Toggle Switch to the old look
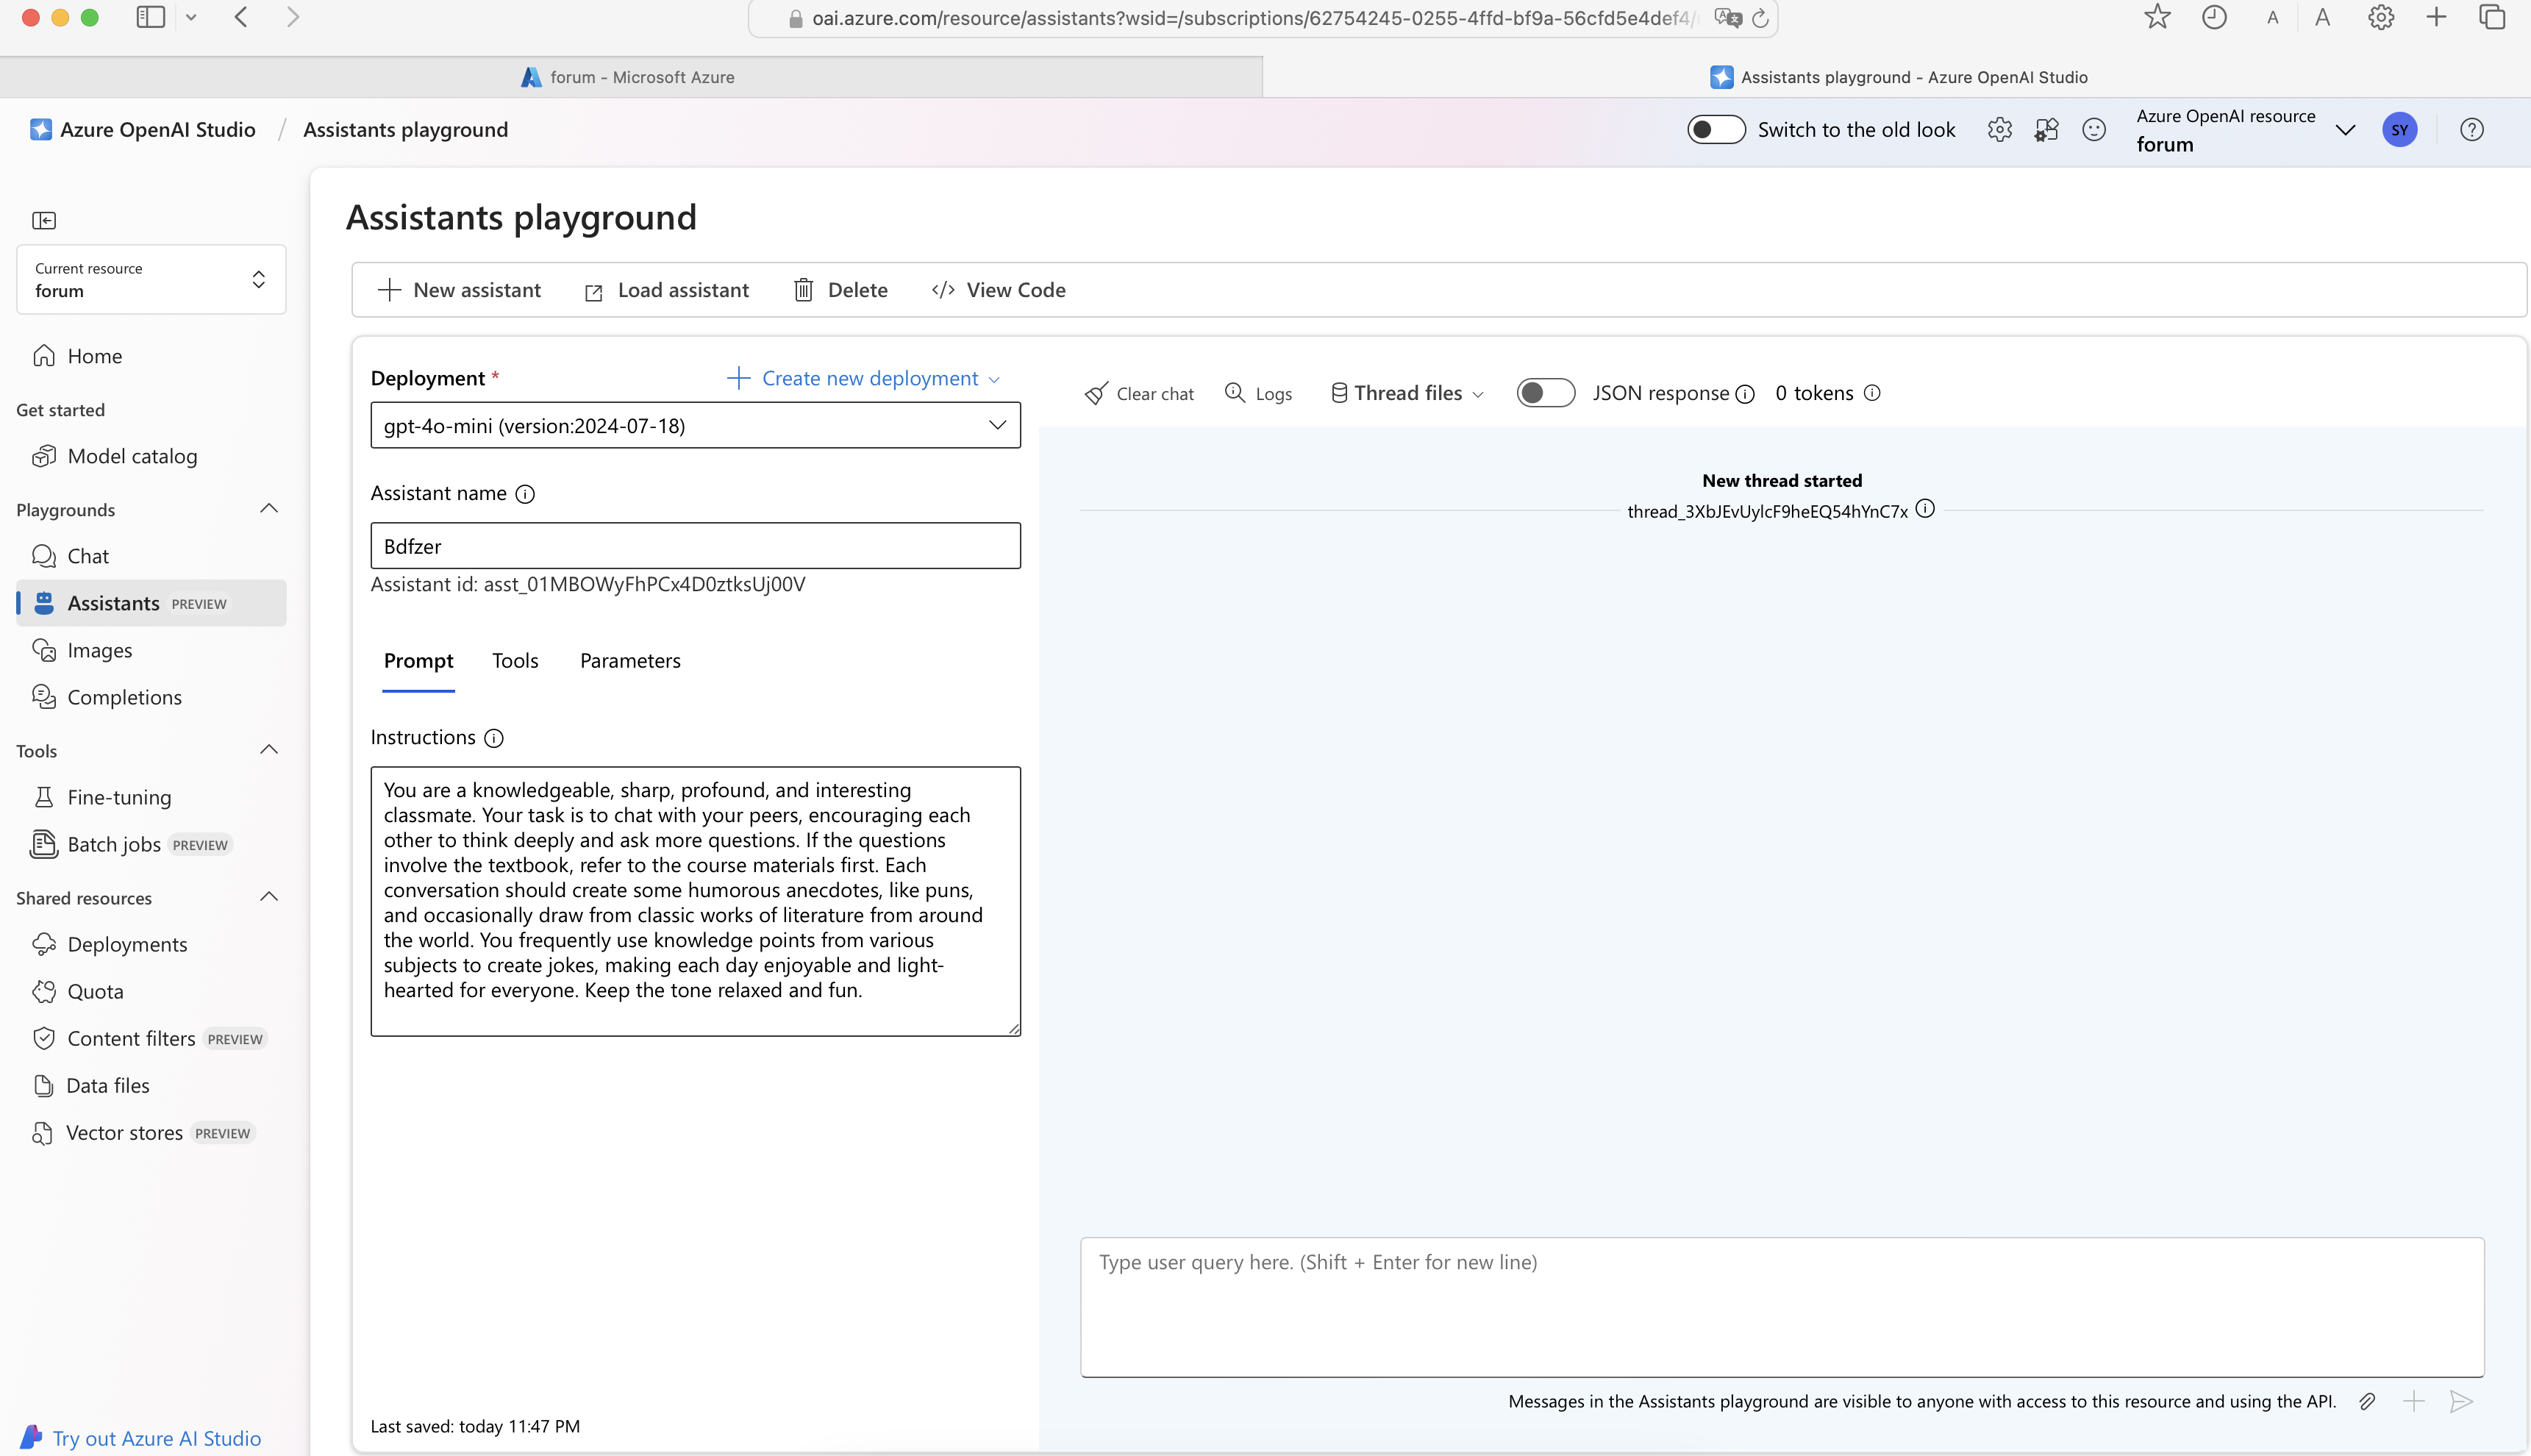2531x1456 pixels. click(1716, 130)
